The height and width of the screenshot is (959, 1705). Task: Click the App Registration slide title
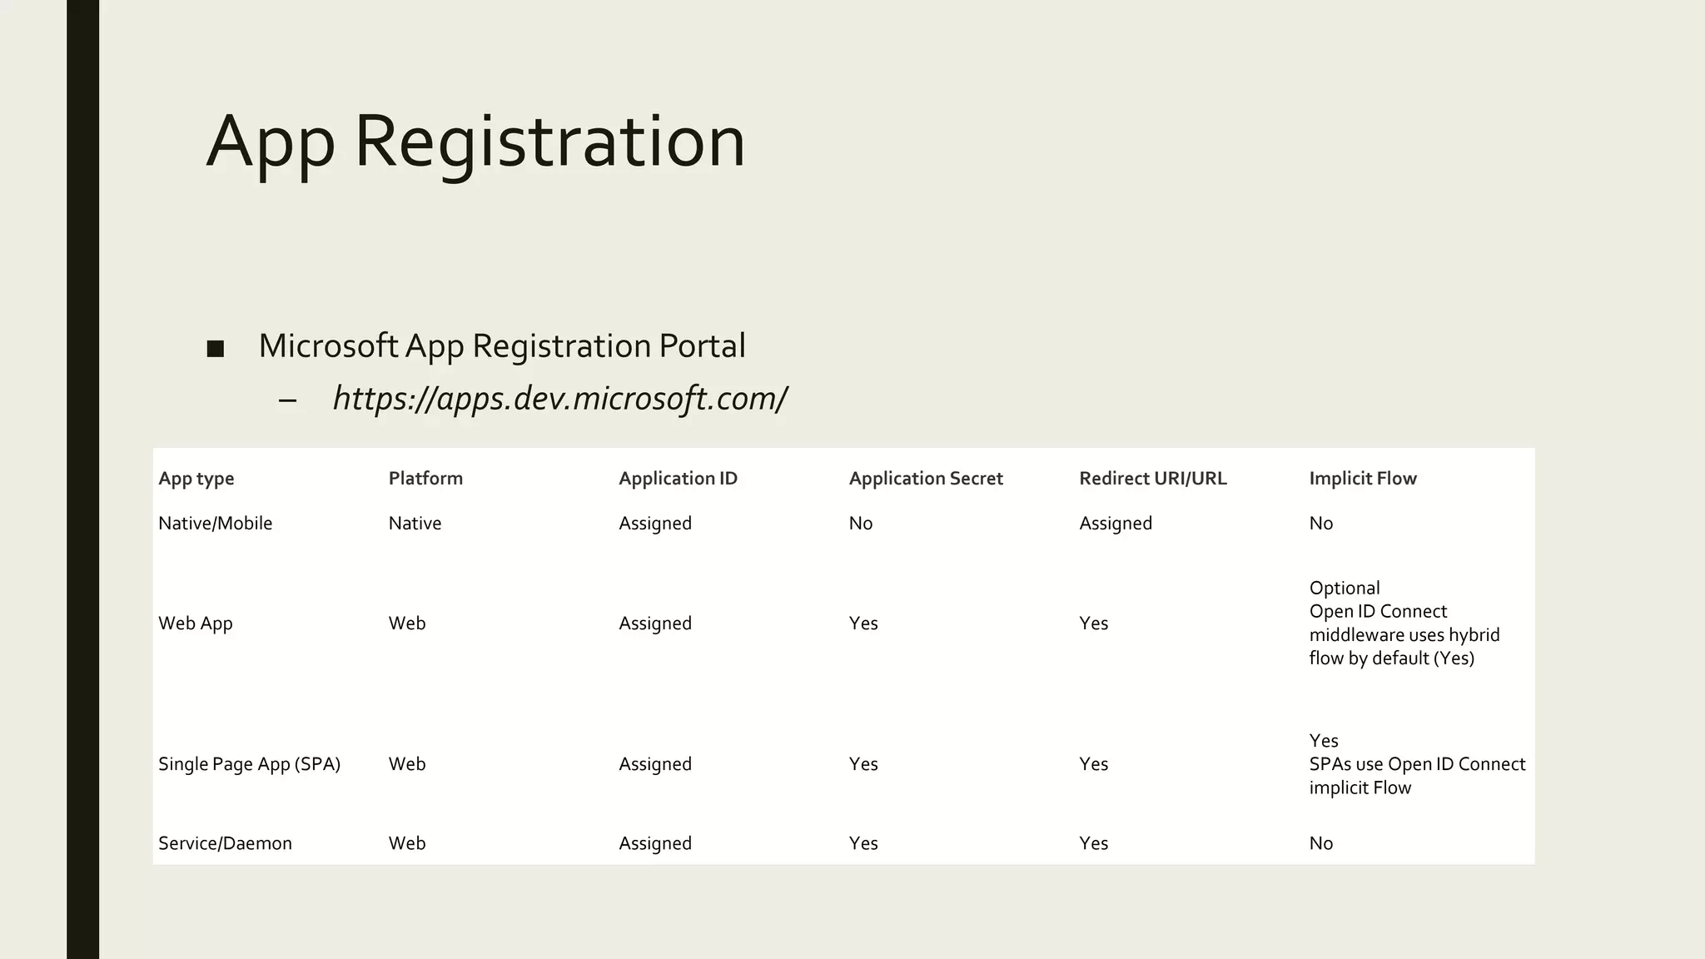click(475, 142)
